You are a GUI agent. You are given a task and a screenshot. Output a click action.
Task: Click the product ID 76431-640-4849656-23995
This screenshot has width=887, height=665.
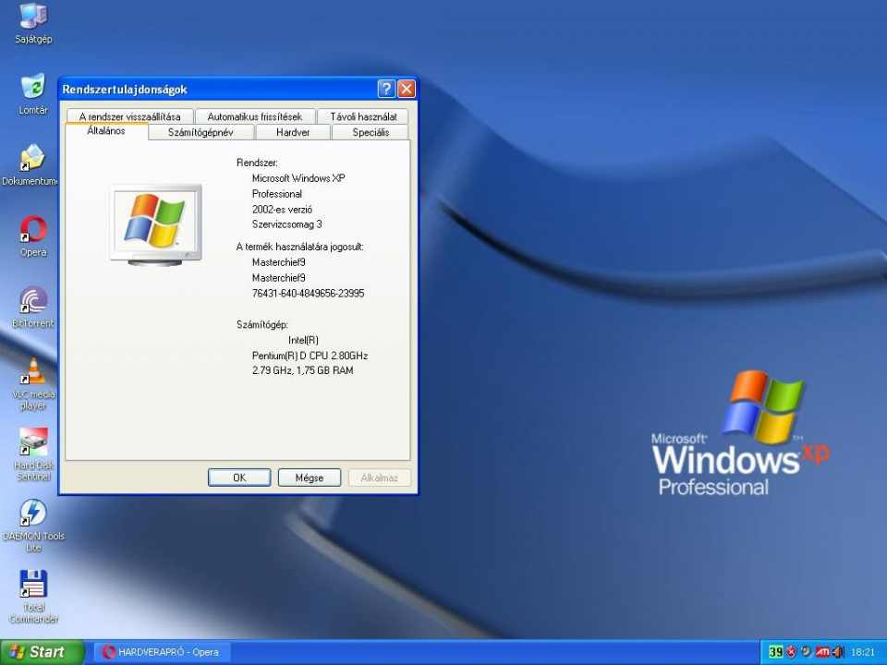click(308, 293)
